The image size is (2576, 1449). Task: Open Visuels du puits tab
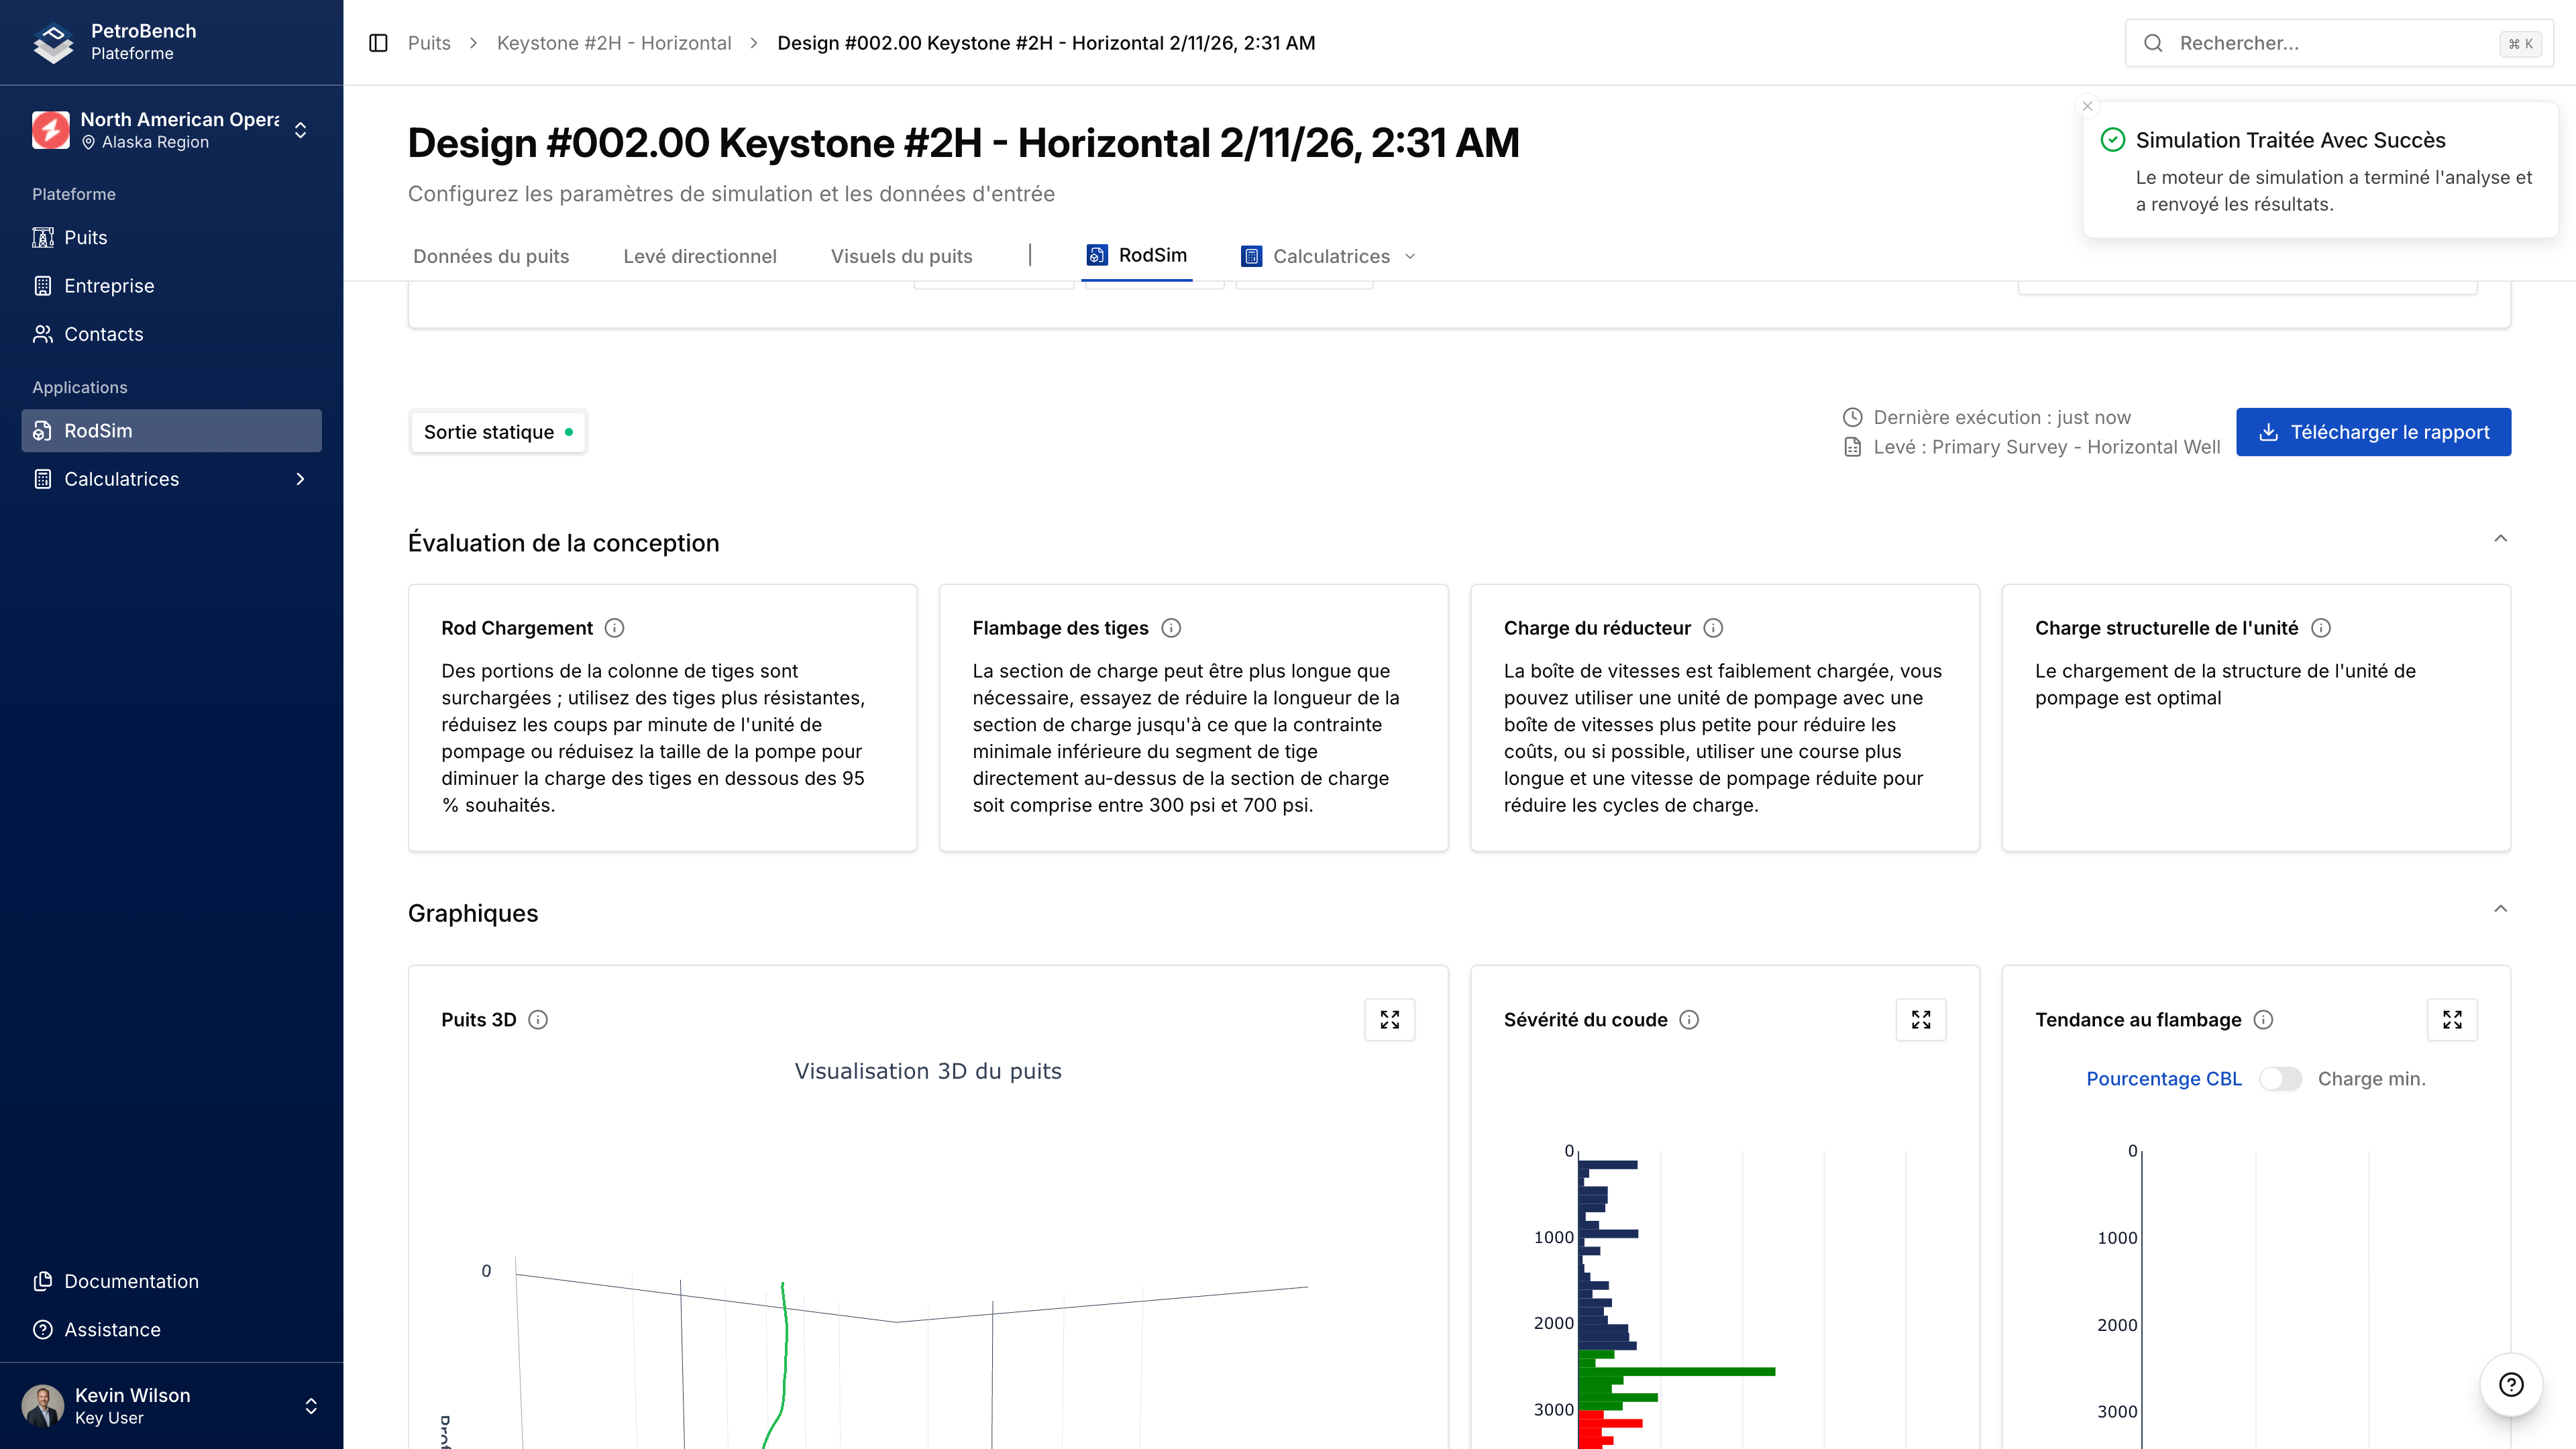[901, 256]
